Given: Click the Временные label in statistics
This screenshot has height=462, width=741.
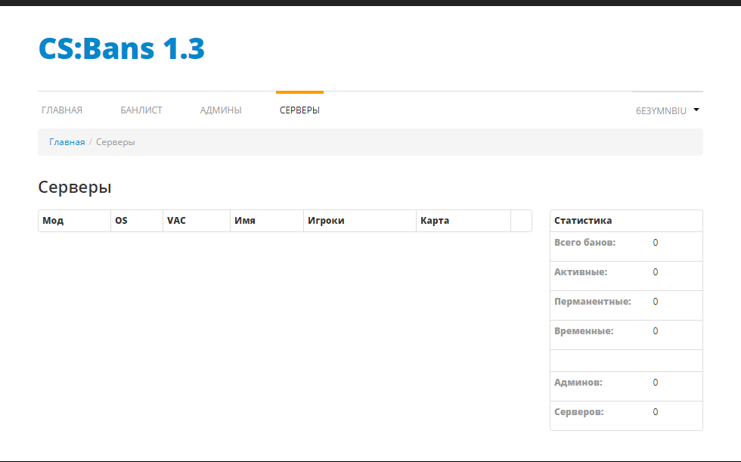Looking at the screenshot, I should point(584,331).
